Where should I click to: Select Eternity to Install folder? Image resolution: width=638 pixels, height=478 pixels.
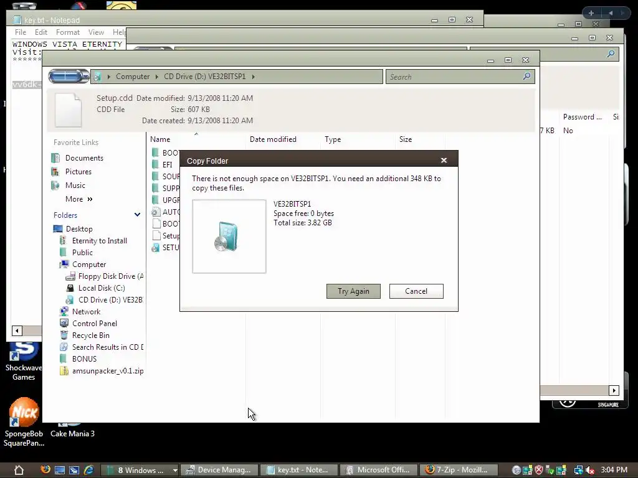99,241
